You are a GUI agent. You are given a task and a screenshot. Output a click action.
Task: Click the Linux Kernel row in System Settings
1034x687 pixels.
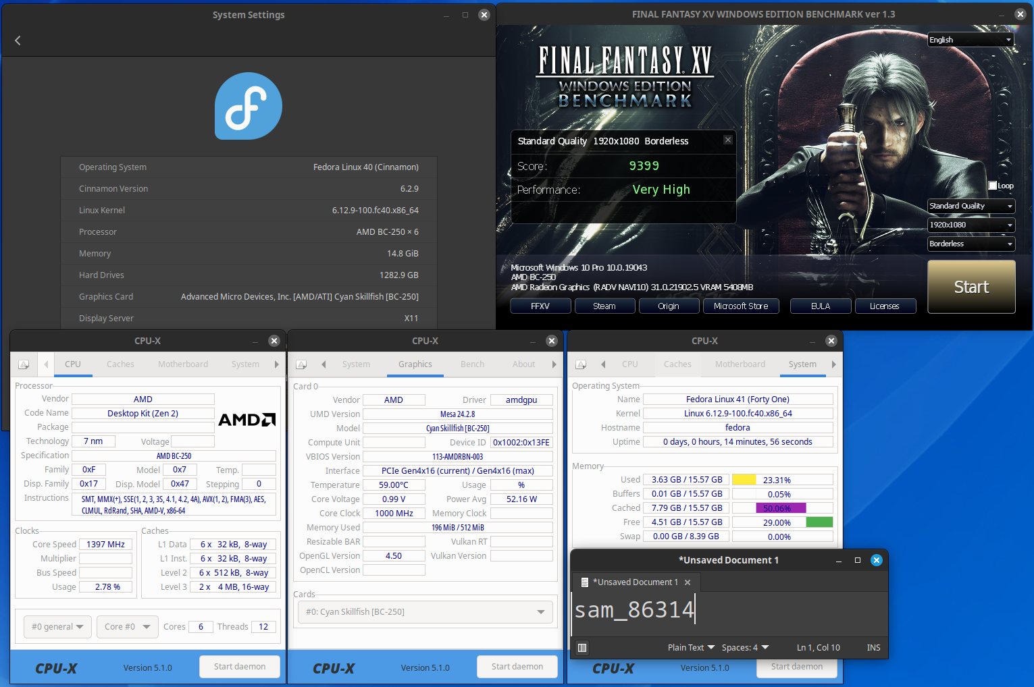[x=249, y=211]
